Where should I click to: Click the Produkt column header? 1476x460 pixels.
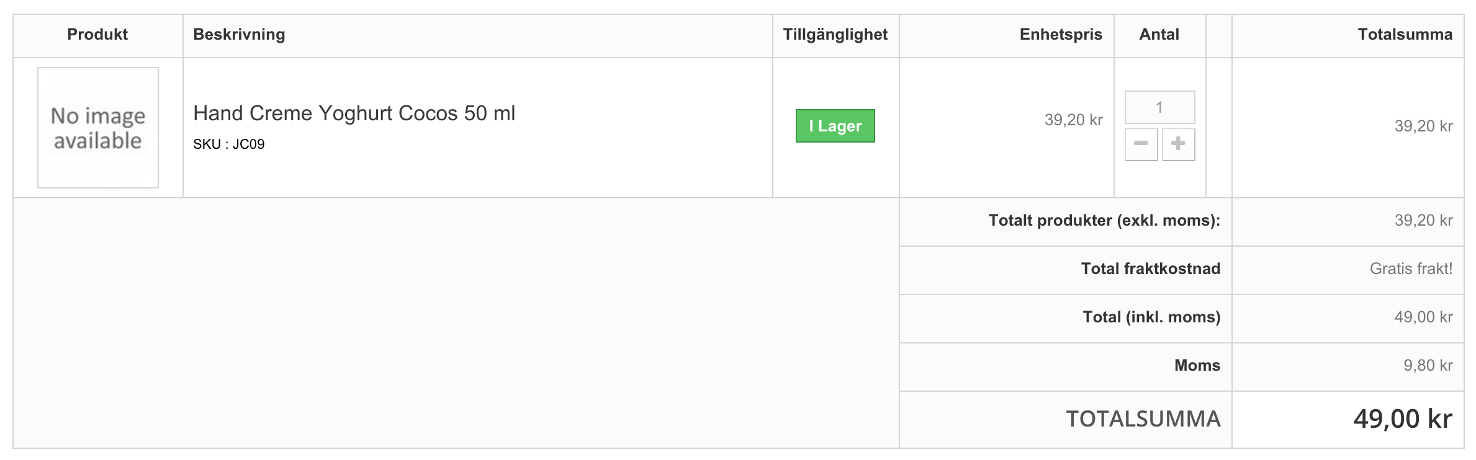(x=97, y=35)
